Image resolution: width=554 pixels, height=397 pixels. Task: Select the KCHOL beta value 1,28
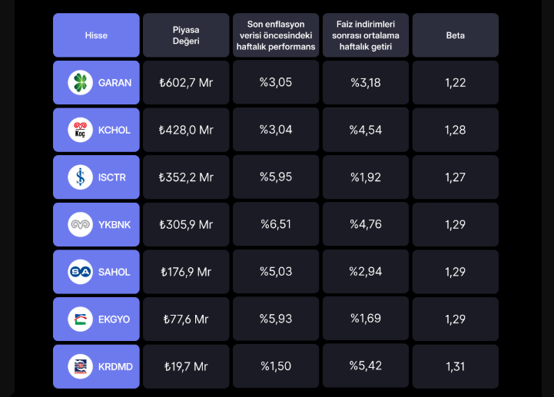(x=455, y=131)
